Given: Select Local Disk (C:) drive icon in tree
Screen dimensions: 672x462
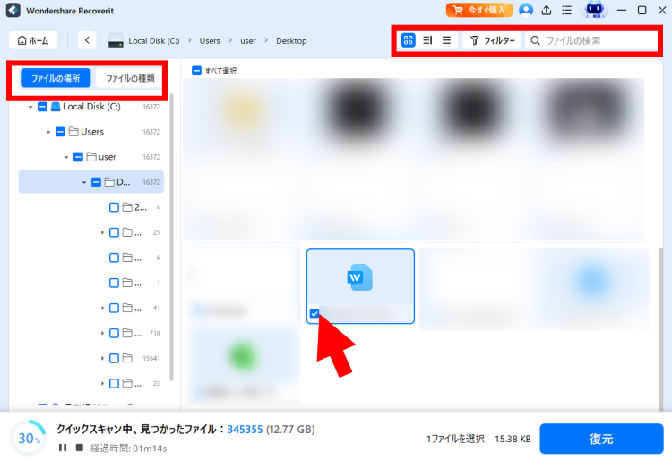Looking at the screenshot, I should click(56, 107).
